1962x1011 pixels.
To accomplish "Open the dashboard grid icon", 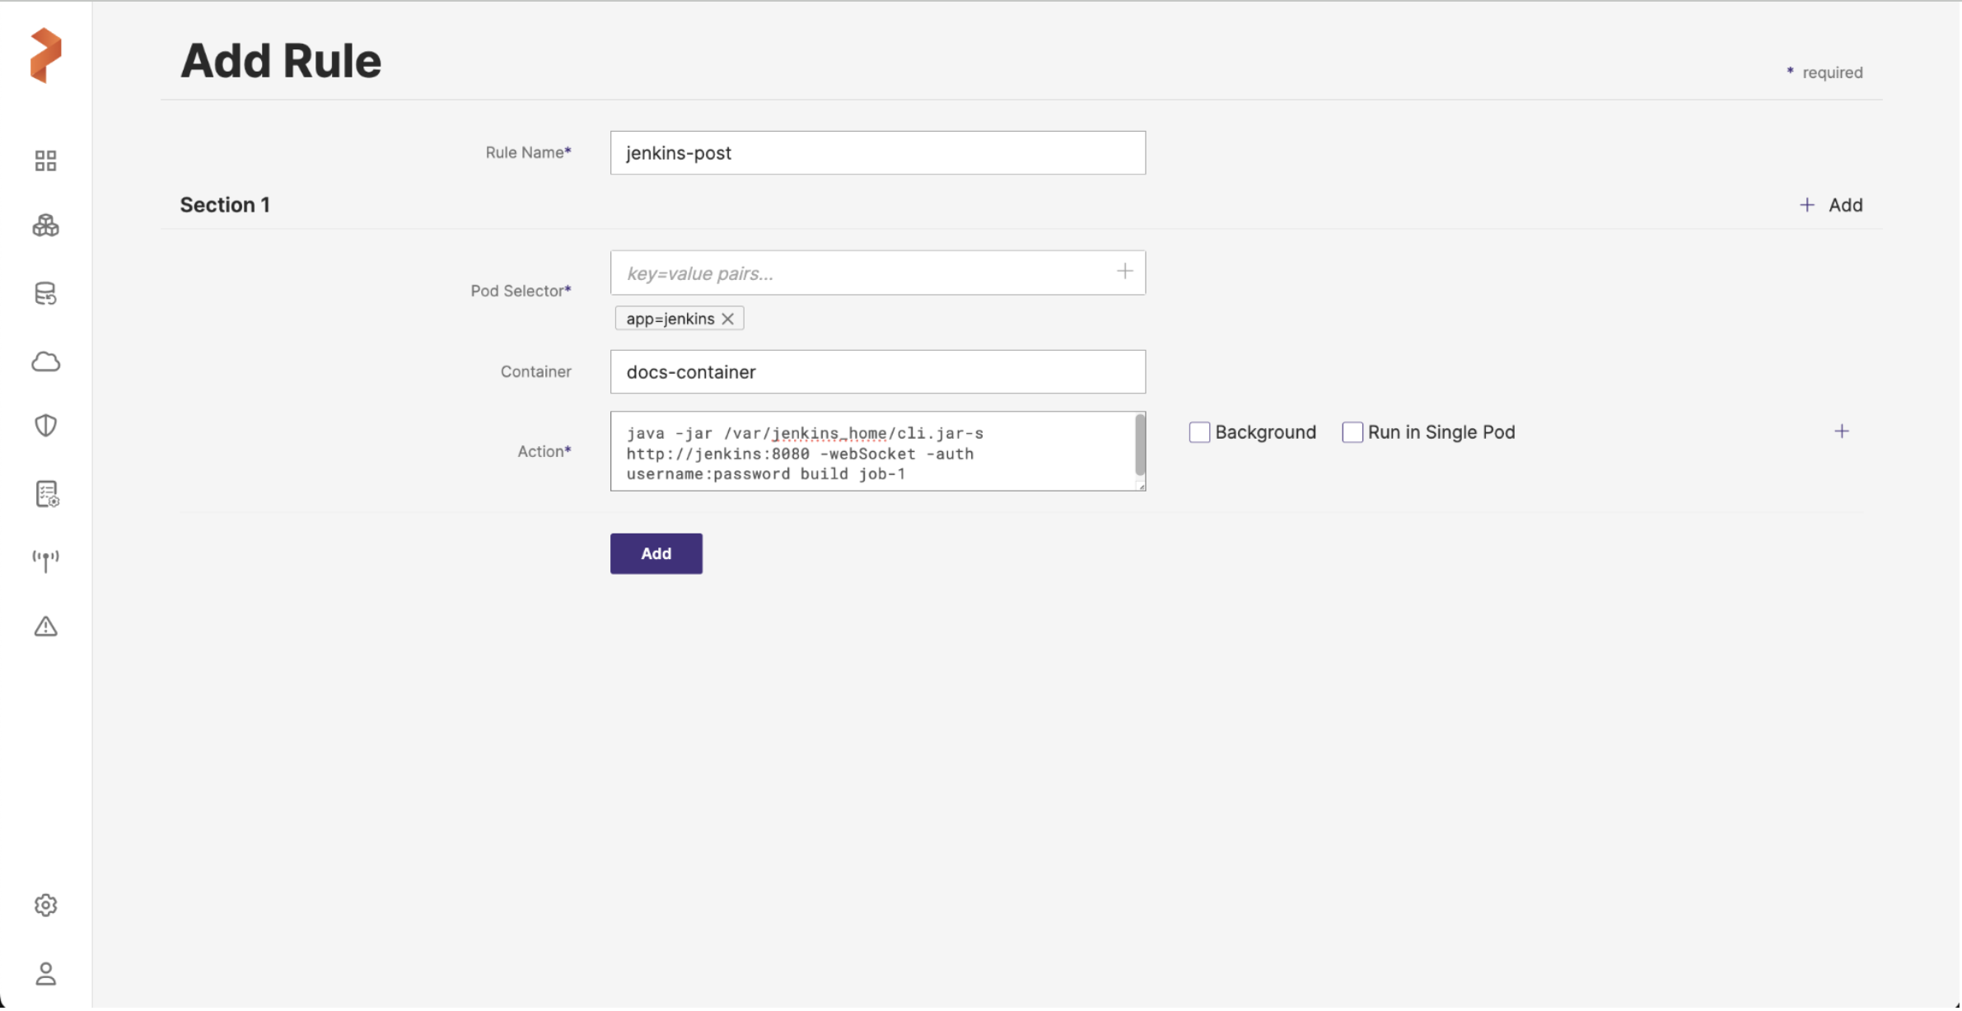I will point(45,161).
